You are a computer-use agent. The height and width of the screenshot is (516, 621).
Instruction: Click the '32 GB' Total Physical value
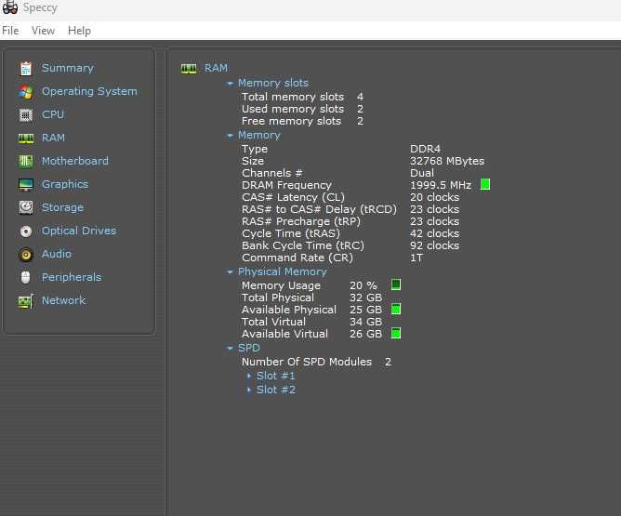(365, 298)
